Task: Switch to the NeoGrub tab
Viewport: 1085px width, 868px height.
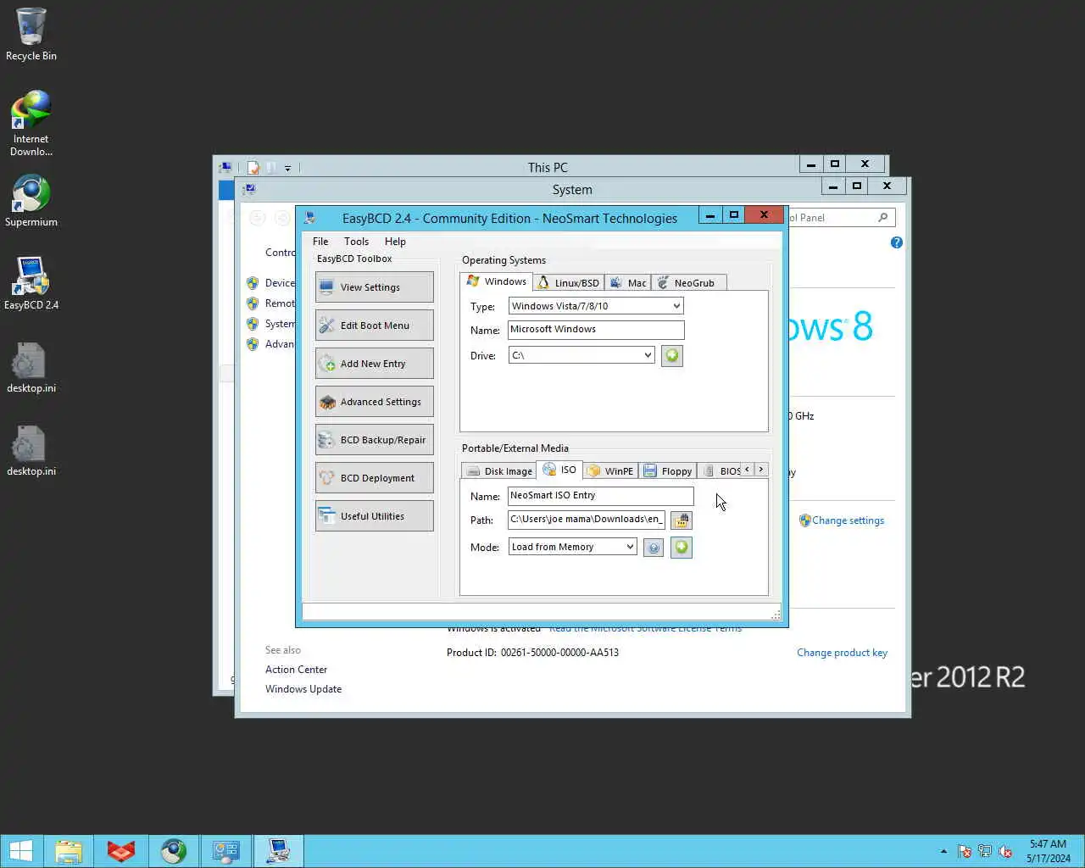Action: point(688,283)
